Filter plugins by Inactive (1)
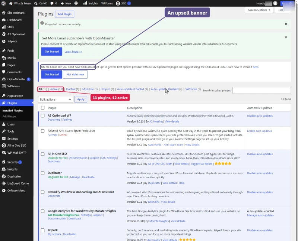This screenshot has height=241, width=298. click(72, 89)
